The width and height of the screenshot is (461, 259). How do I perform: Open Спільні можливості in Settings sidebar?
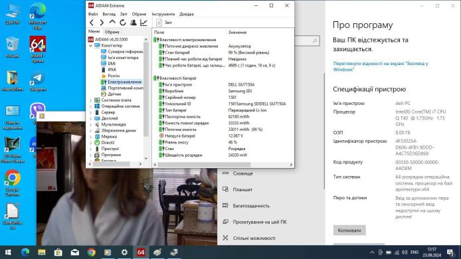pos(249,238)
